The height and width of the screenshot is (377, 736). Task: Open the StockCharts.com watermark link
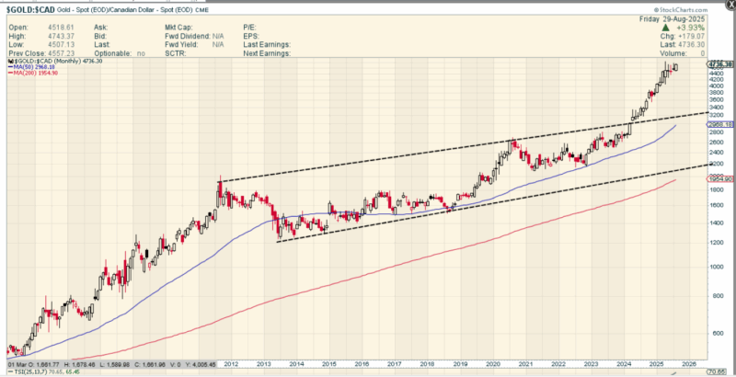point(680,10)
